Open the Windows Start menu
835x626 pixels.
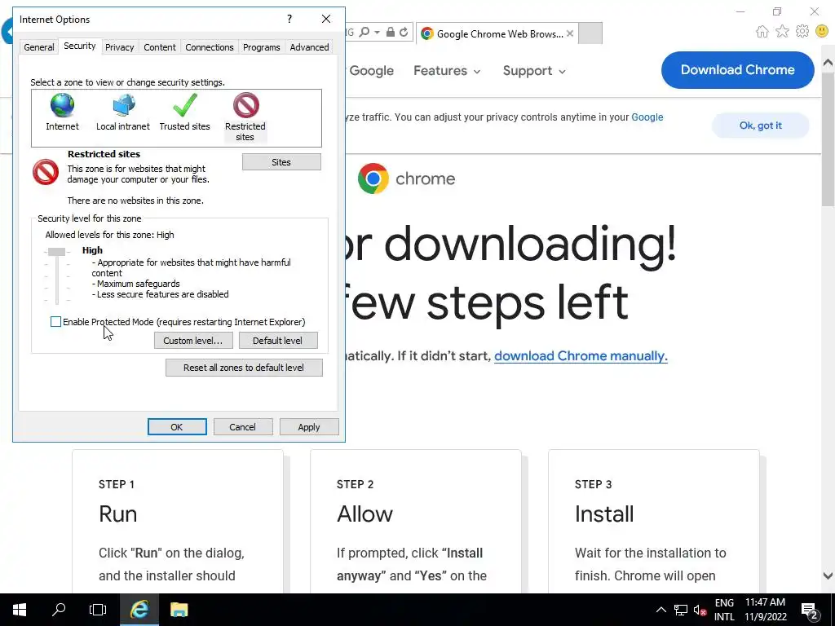20,610
